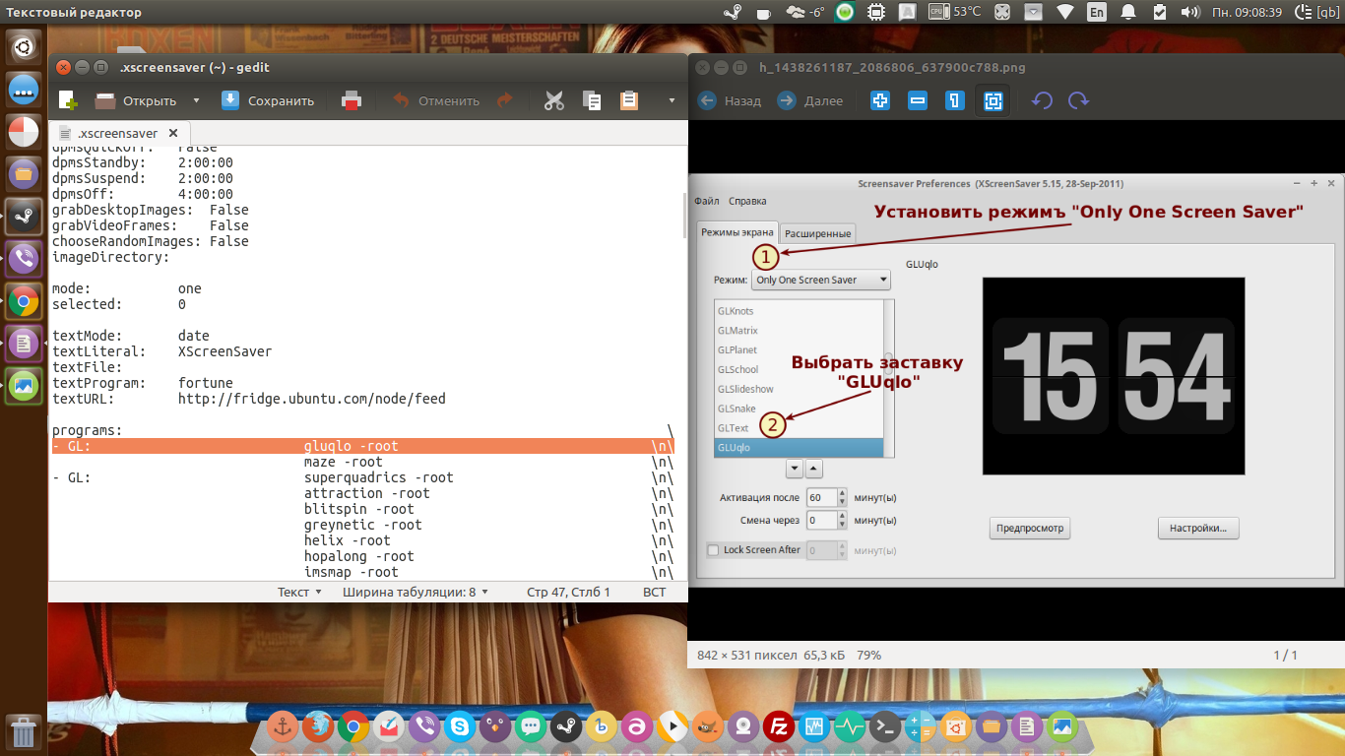Click the Сохранить button

[268, 100]
